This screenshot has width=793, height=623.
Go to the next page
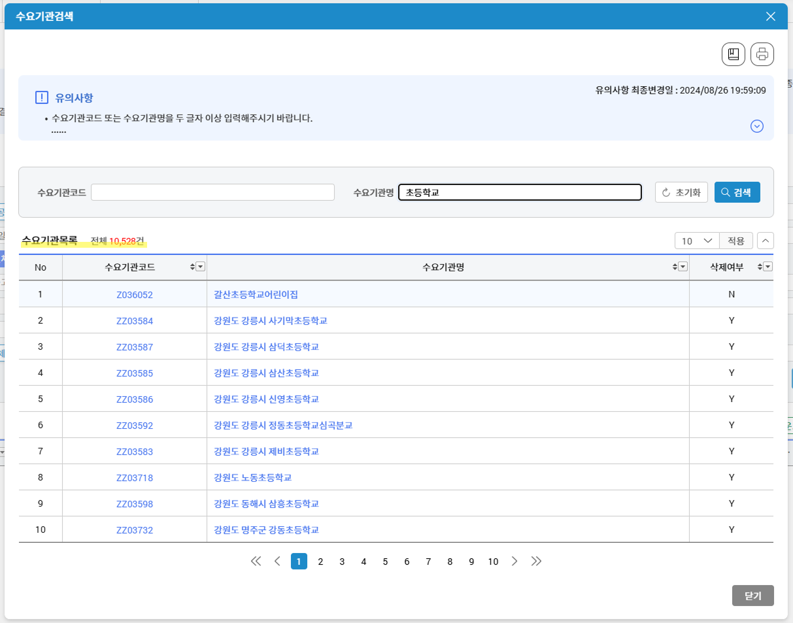coord(515,561)
